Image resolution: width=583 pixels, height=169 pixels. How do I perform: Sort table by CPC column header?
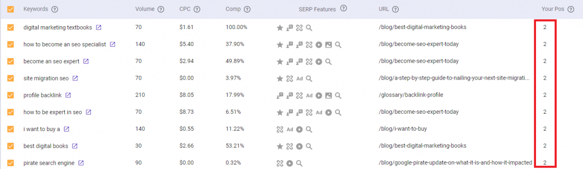tap(185, 9)
